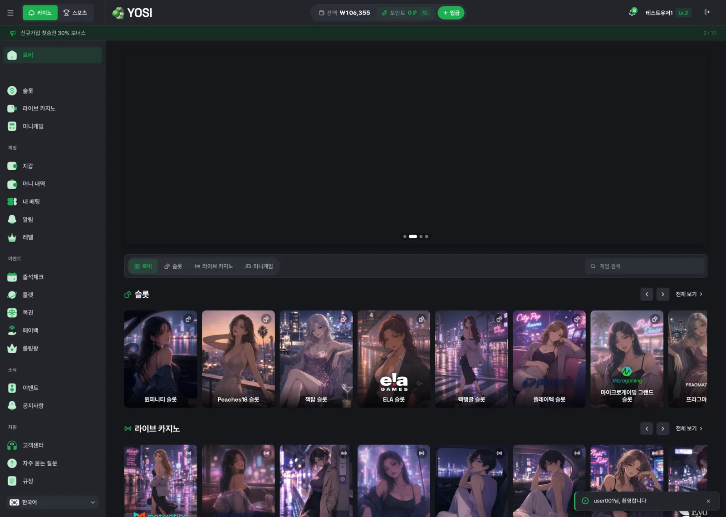
Task: Open 규정 in the sidebar
Action: [x=53, y=481]
